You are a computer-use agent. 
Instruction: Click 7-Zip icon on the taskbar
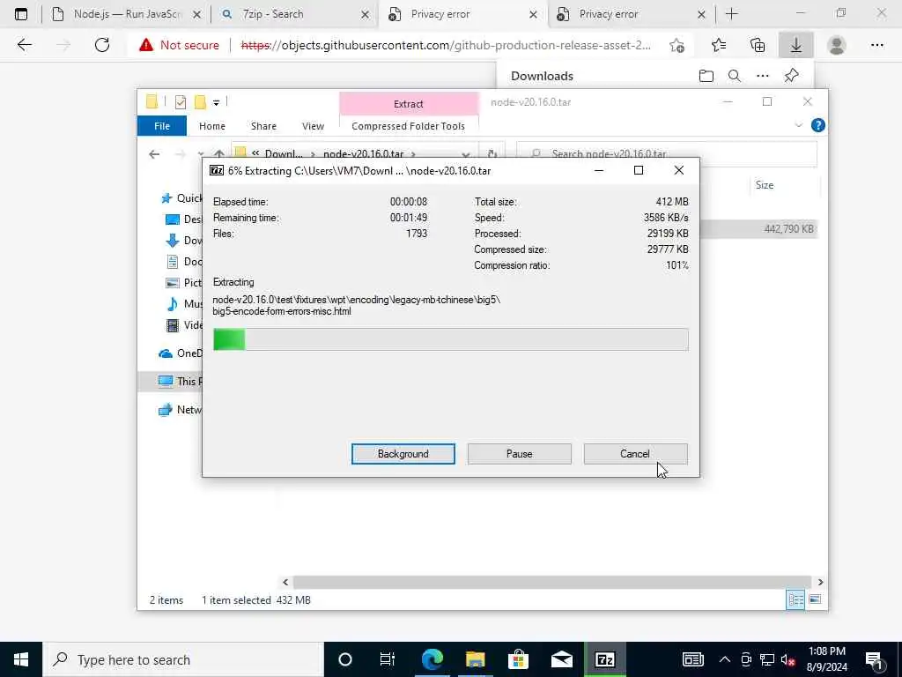point(604,659)
